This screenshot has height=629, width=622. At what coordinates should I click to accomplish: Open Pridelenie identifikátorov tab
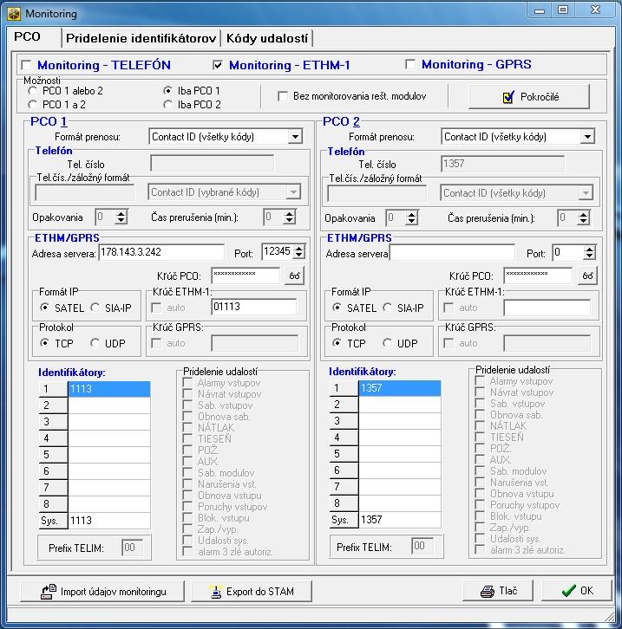click(141, 38)
